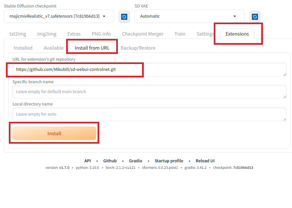Click the Reload UI link
Image resolution: width=292 pixels, height=208 pixels.
205,161
